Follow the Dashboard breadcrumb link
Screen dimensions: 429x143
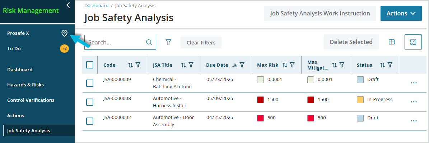click(x=96, y=5)
